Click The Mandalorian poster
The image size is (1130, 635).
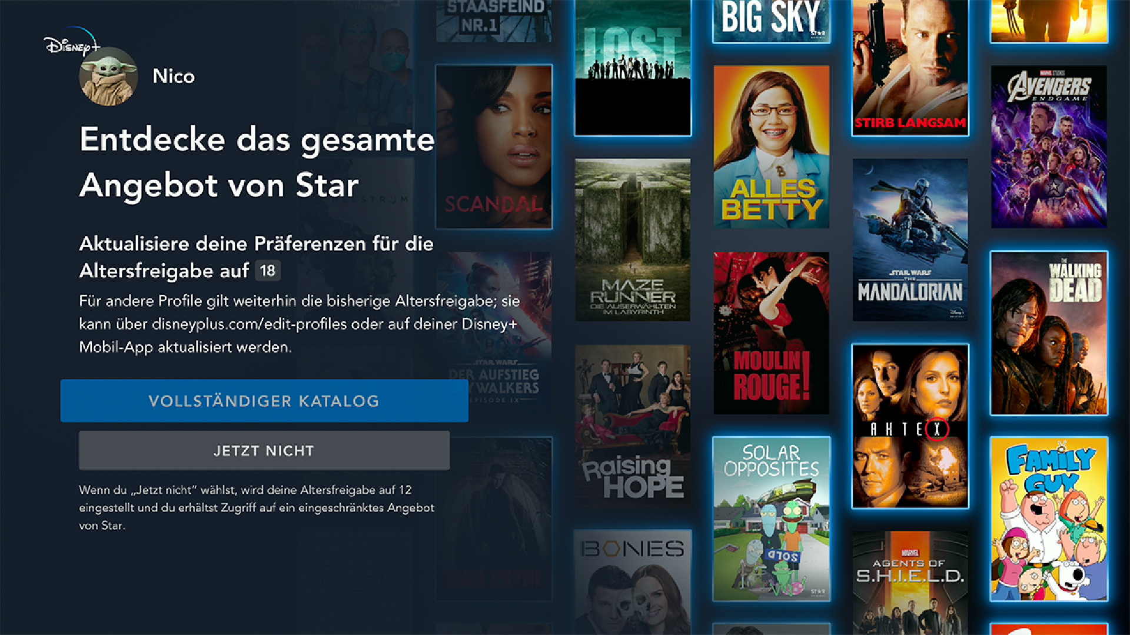(910, 240)
